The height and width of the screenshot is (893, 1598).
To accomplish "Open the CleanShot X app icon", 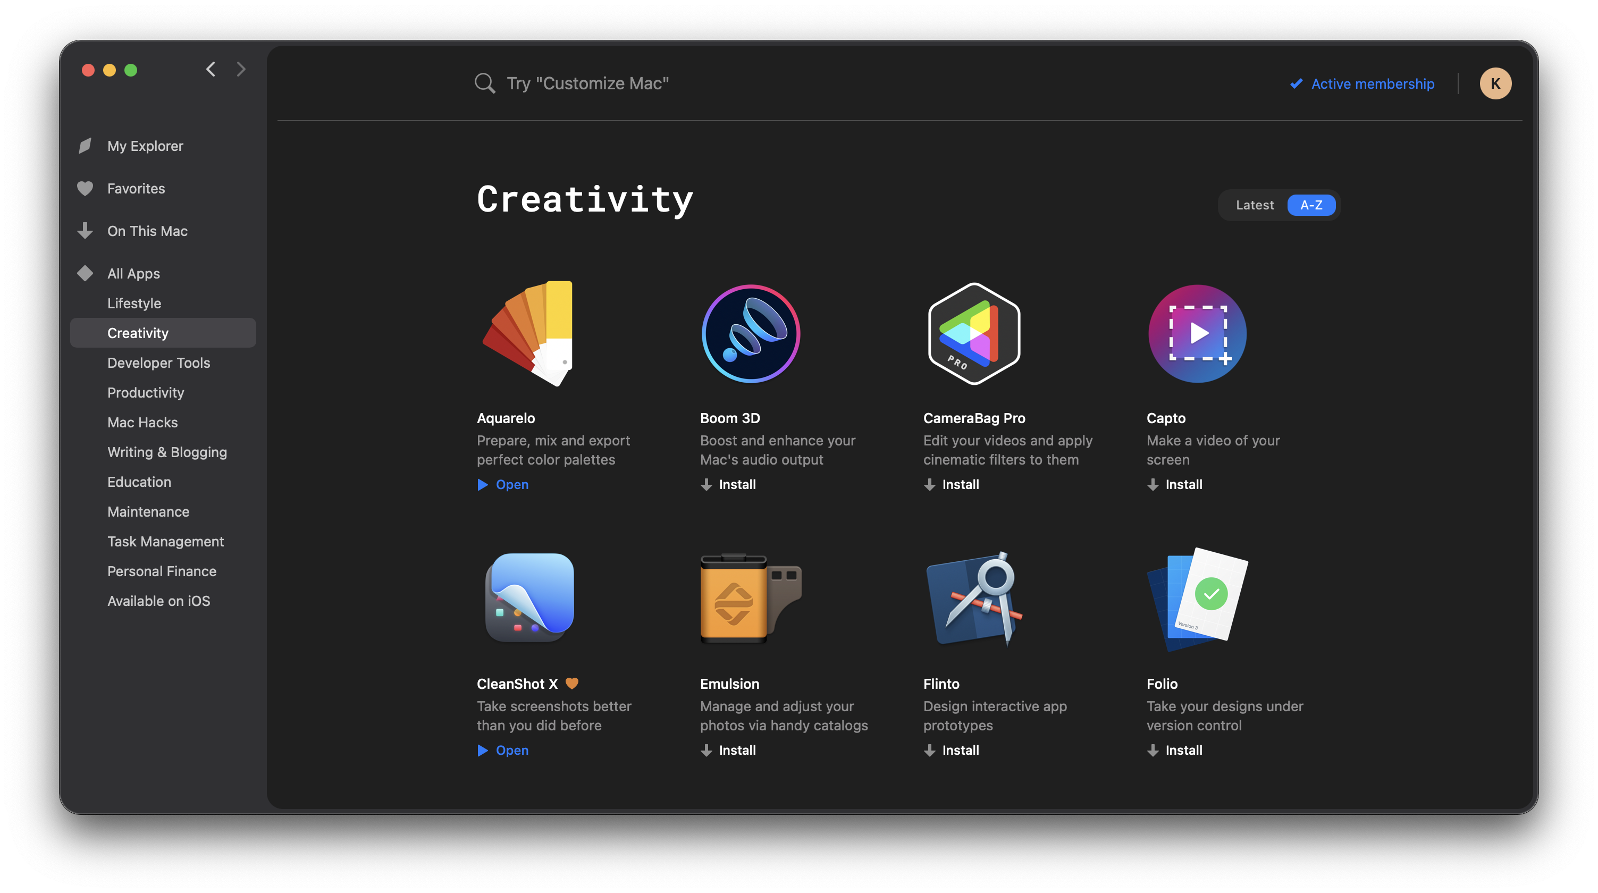I will 529,598.
